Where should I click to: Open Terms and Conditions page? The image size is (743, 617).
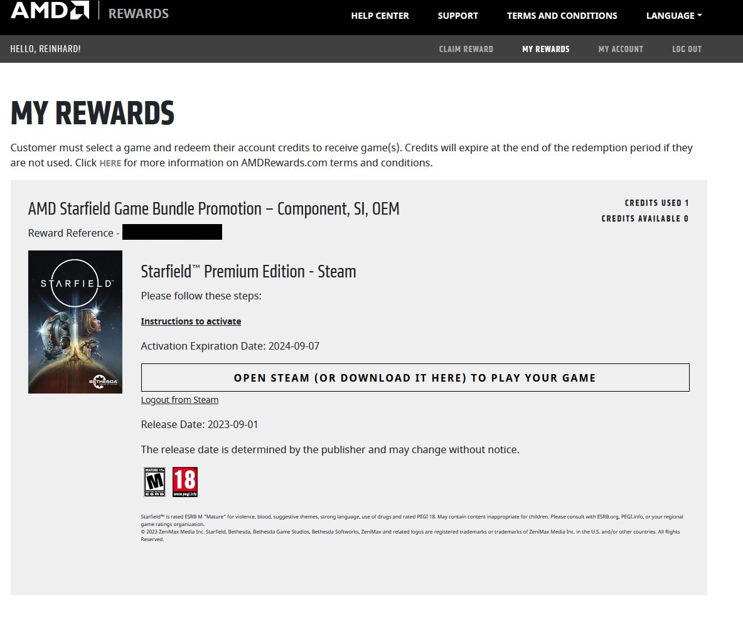pyautogui.click(x=562, y=16)
